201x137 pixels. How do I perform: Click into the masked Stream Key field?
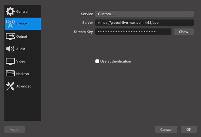point(133,32)
